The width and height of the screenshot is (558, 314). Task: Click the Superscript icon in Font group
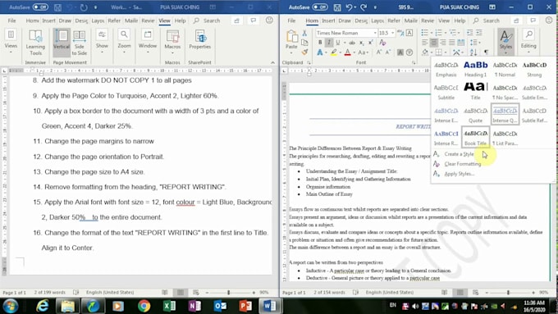coord(370,43)
